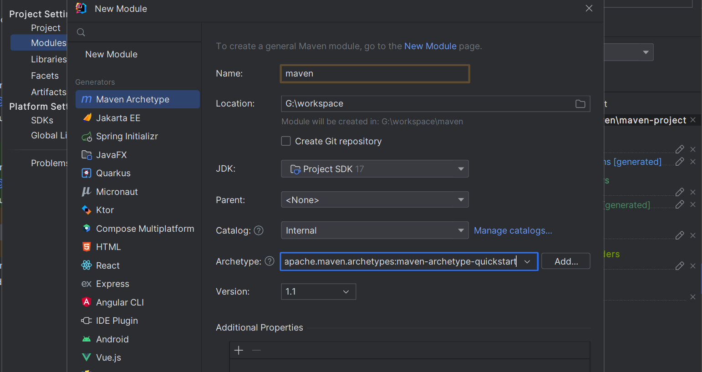Open the Manage catalogs... link
The width and height of the screenshot is (702, 372).
pos(513,230)
